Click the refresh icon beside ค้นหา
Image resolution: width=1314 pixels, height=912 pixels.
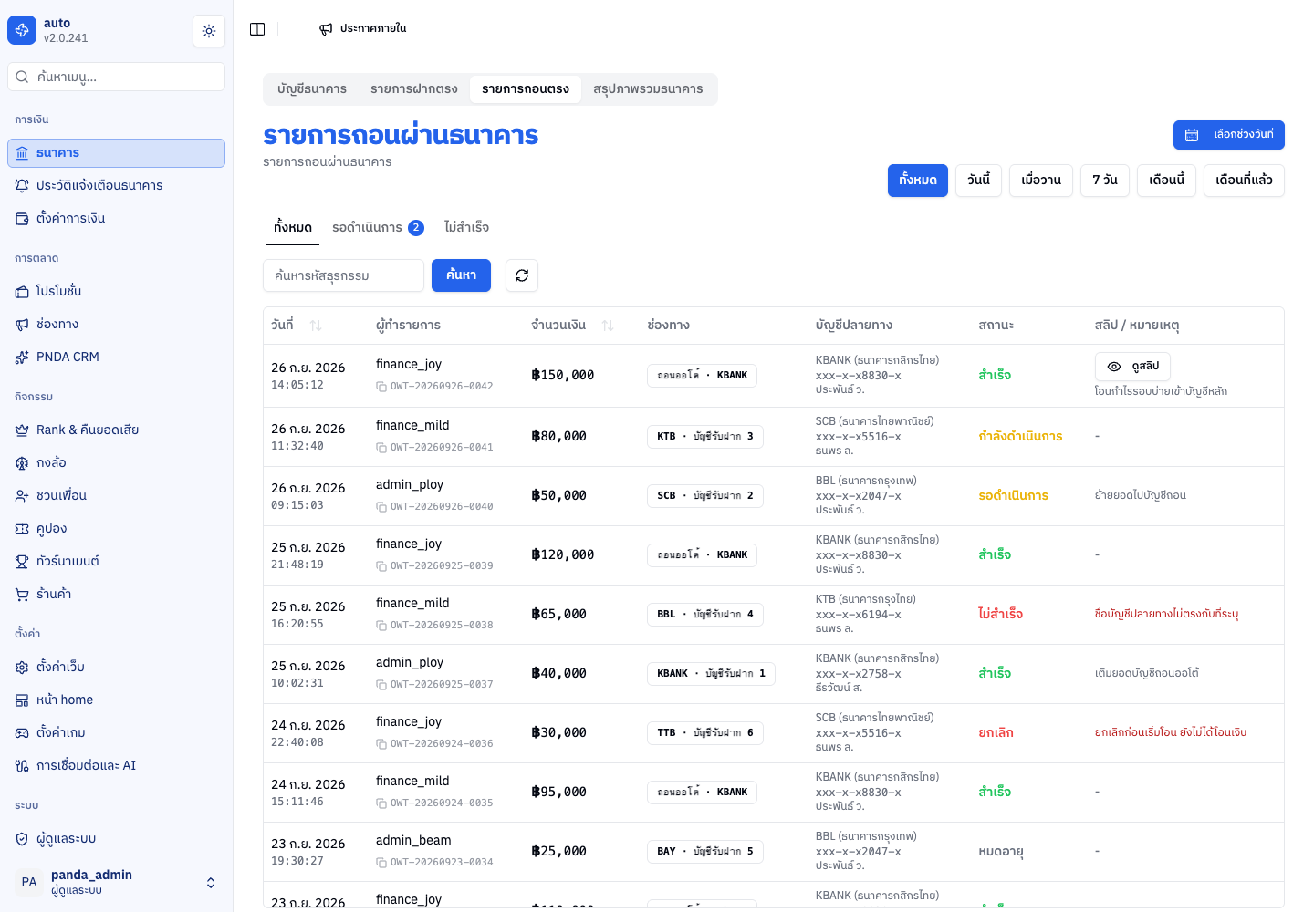coord(522,275)
